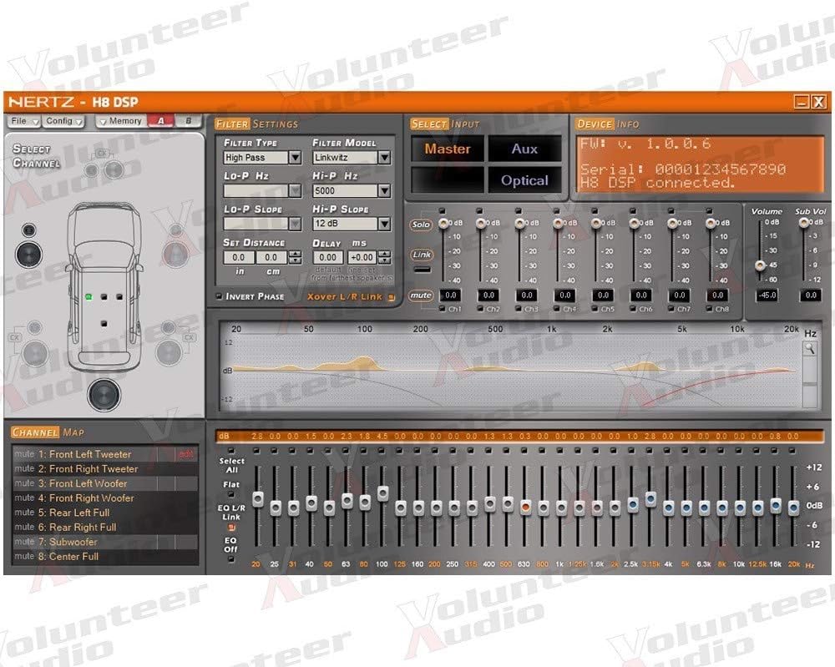Image resolution: width=835 pixels, height=667 pixels.
Task: Click the master Volume slider knob
Action: click(760, 265)
